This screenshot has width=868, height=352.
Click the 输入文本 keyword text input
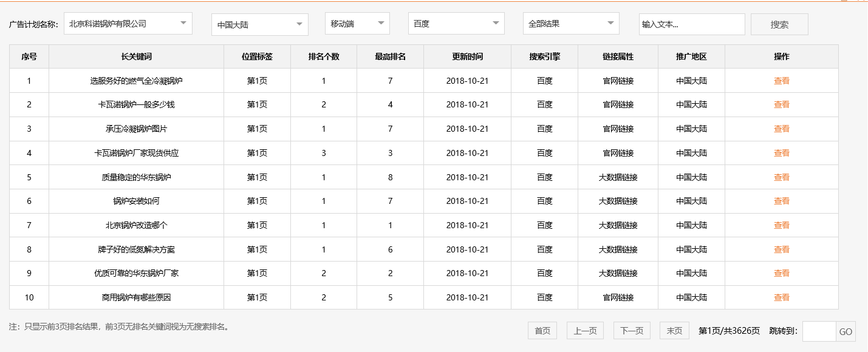coord(692,23)
